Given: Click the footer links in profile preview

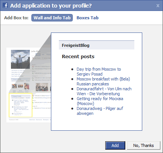Looking at the screenshot, I should click(x=40, y=120).
